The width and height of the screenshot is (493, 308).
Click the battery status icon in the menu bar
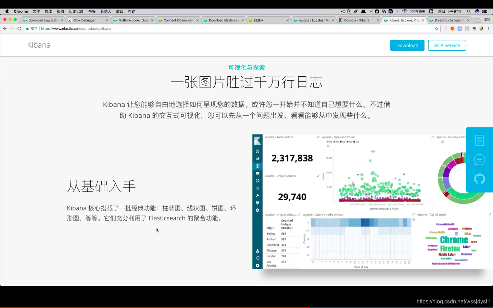coord(422,11)
